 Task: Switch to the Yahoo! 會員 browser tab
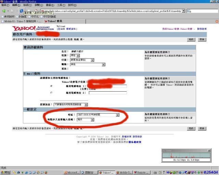click(x=64, y=21)
